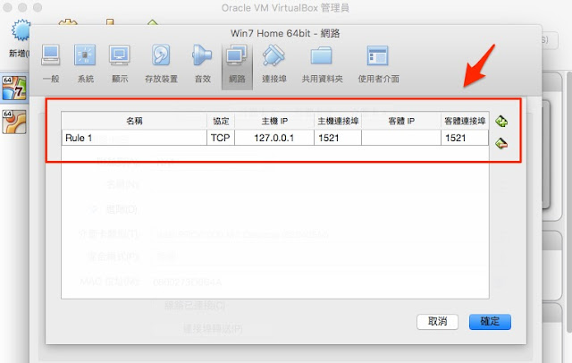Screen dimensions: 572x363
Task: Select the second 64-bit VM in manager list
Action: tap(14, 122)
